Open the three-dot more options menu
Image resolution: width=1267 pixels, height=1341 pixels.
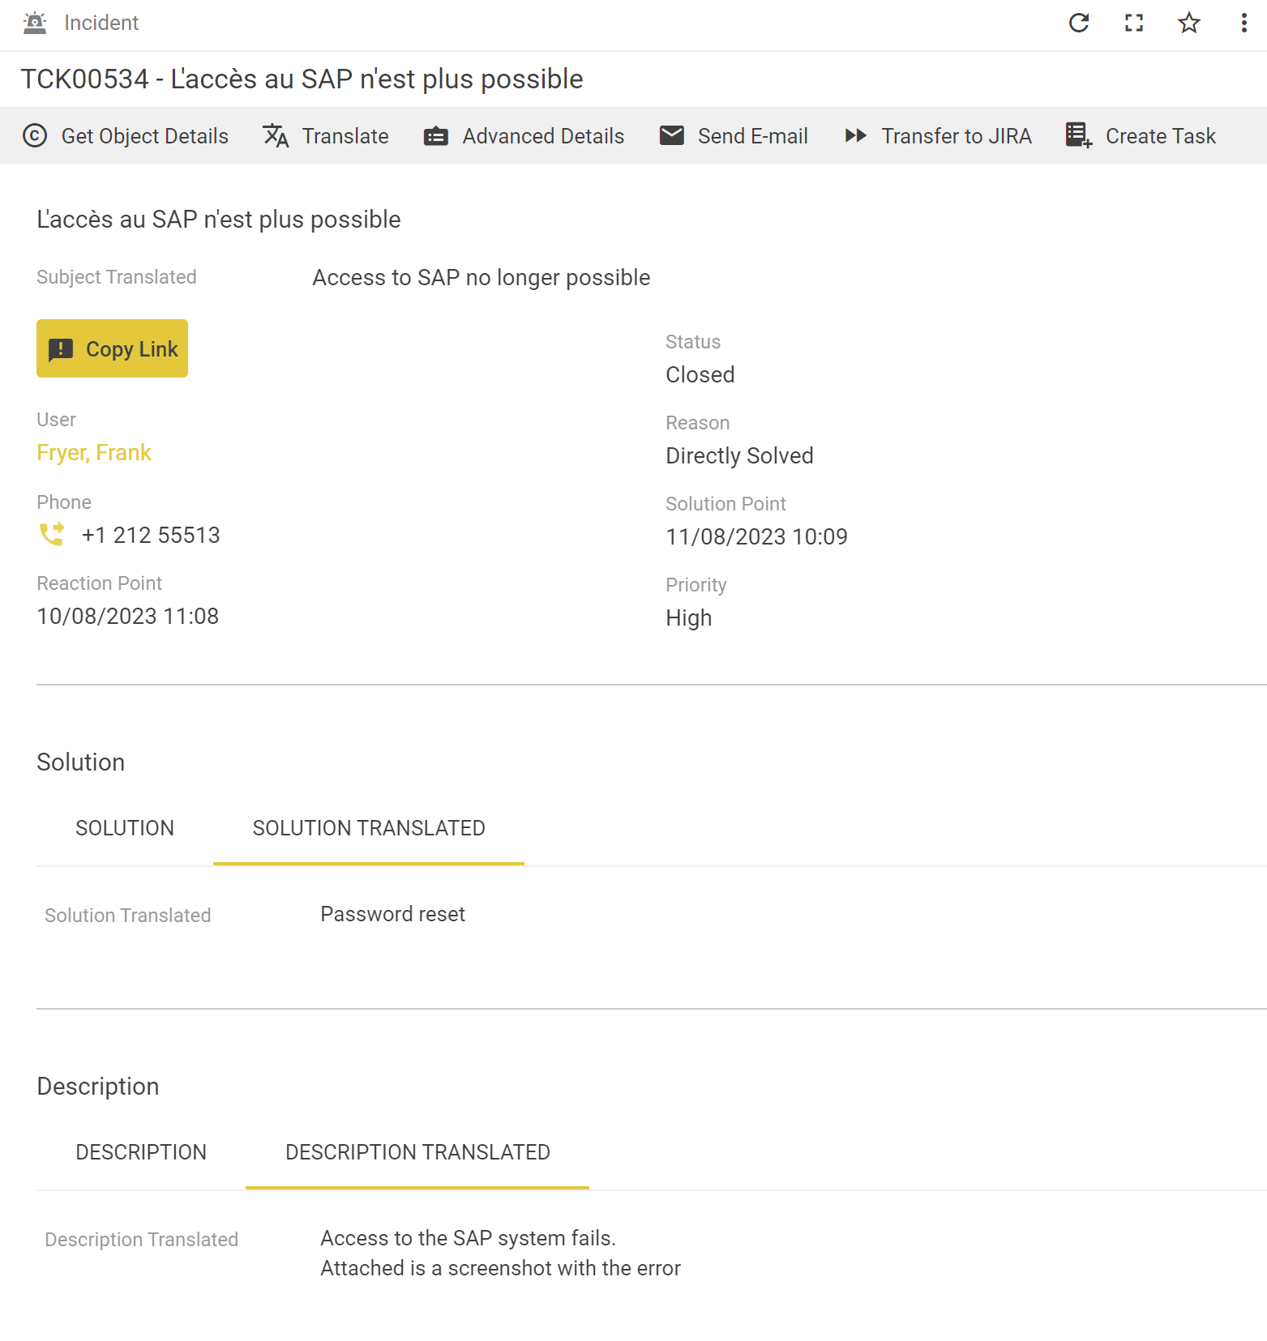pos(1243,23)
